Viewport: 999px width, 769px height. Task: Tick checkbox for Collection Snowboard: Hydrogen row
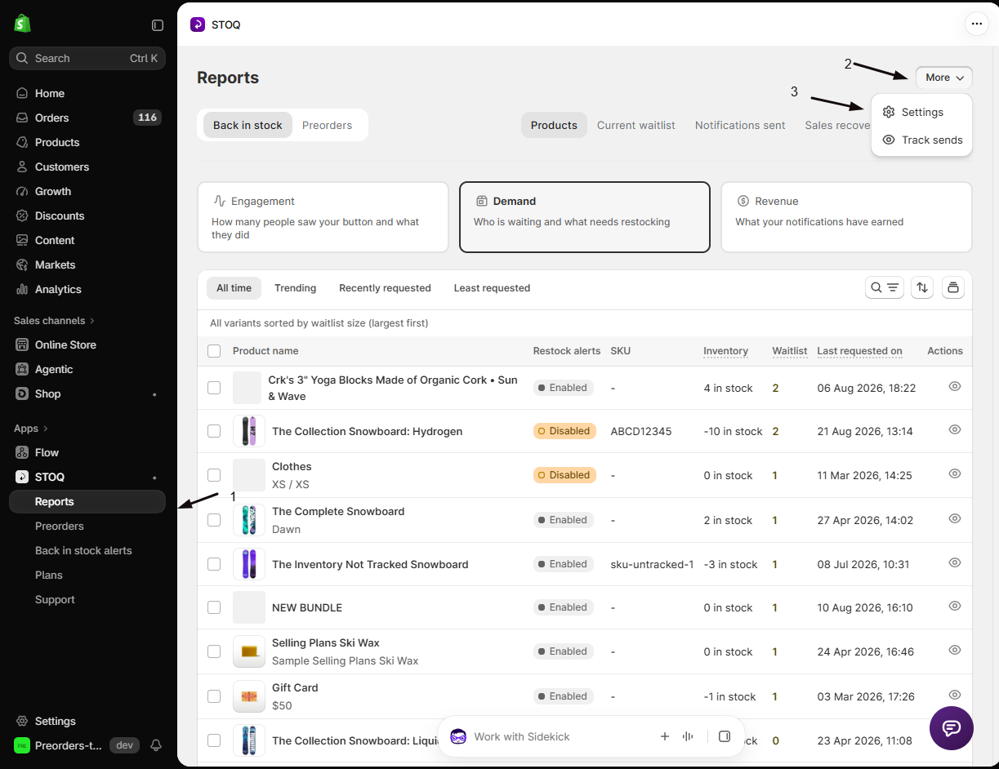pyautogui.click(x=214, y=431)
